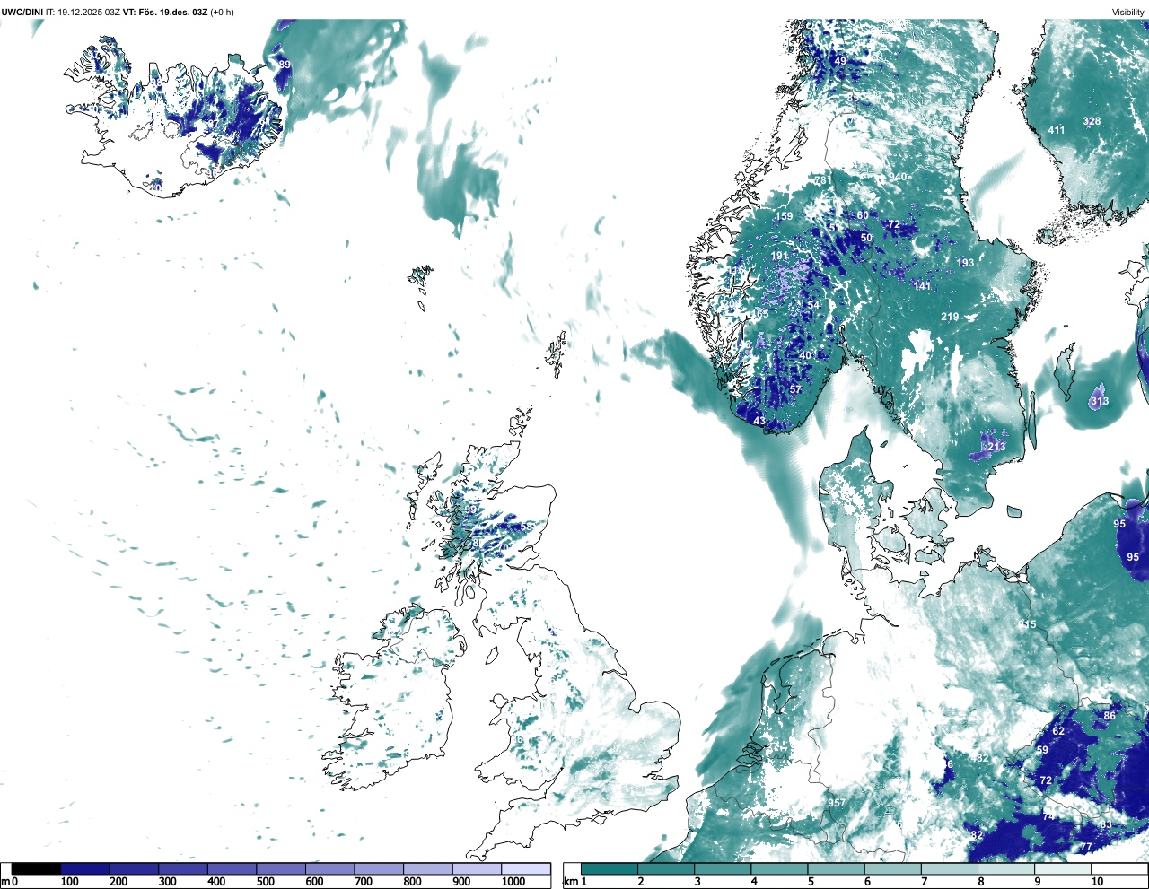This screenshot has height=889, width=1149.
Task: Click the '191' value over southern Norway
Action: tap(779, 256)
